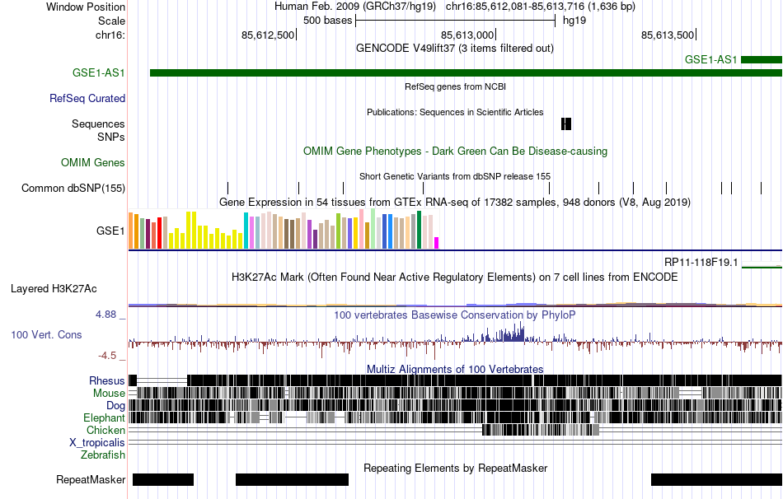Click the GSE1-AS1 track label

pyautogui.click(x=98, y=72)
